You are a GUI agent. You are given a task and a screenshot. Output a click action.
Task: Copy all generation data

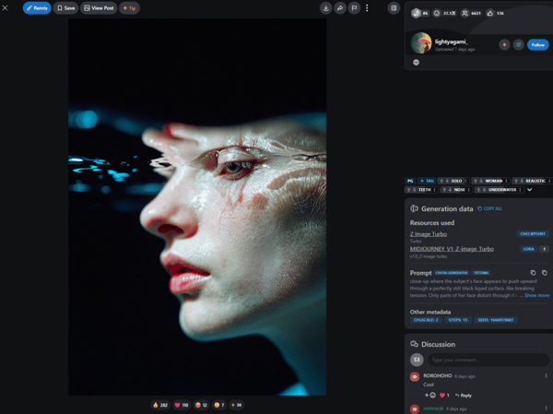pyautogui.click(x=490, y=209)
